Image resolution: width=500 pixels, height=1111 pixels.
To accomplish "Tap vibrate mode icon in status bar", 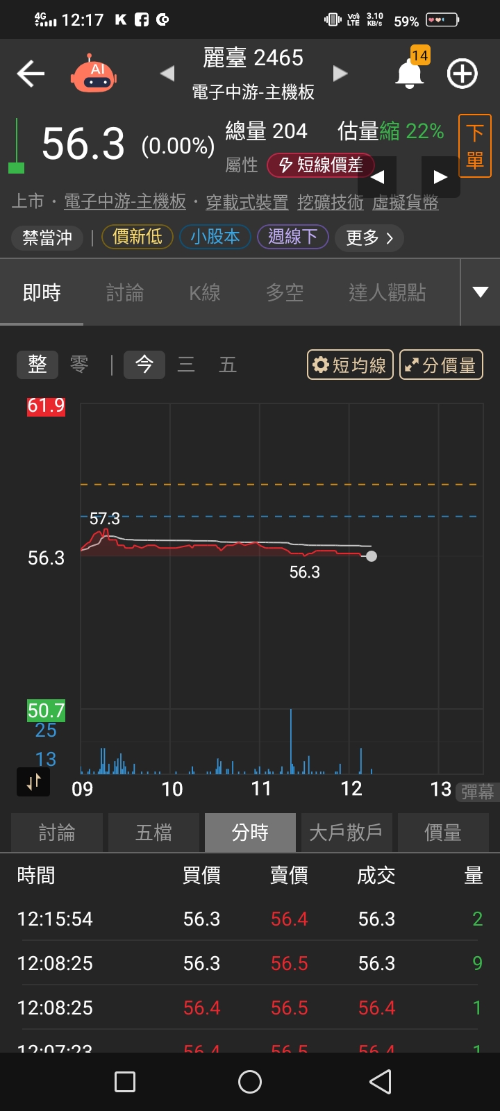I will tap(333, 20).
